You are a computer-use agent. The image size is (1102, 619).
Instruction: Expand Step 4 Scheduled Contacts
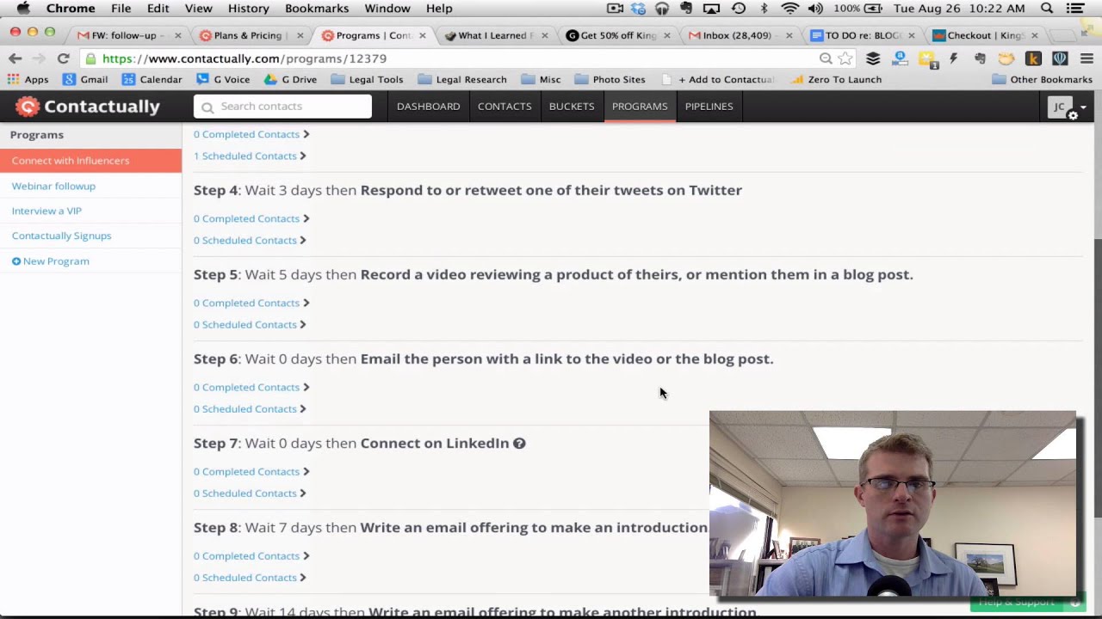click(250, 241)
